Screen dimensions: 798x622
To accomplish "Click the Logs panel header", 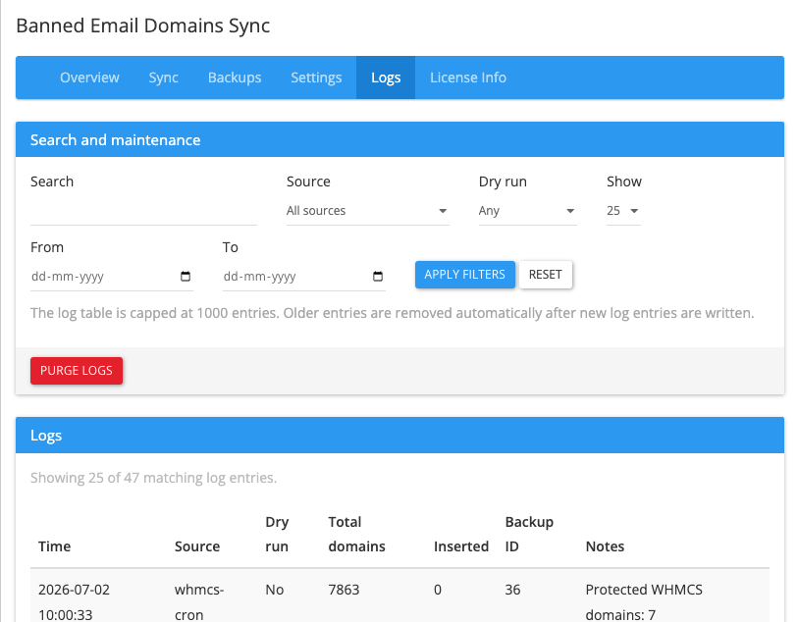I will [x=400, y=436].
